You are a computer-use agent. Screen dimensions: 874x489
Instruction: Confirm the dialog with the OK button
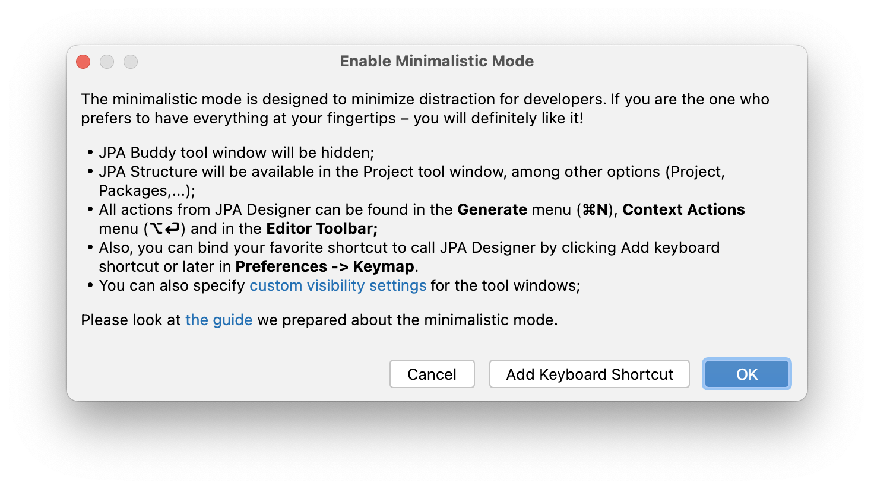tap(746, 374)
